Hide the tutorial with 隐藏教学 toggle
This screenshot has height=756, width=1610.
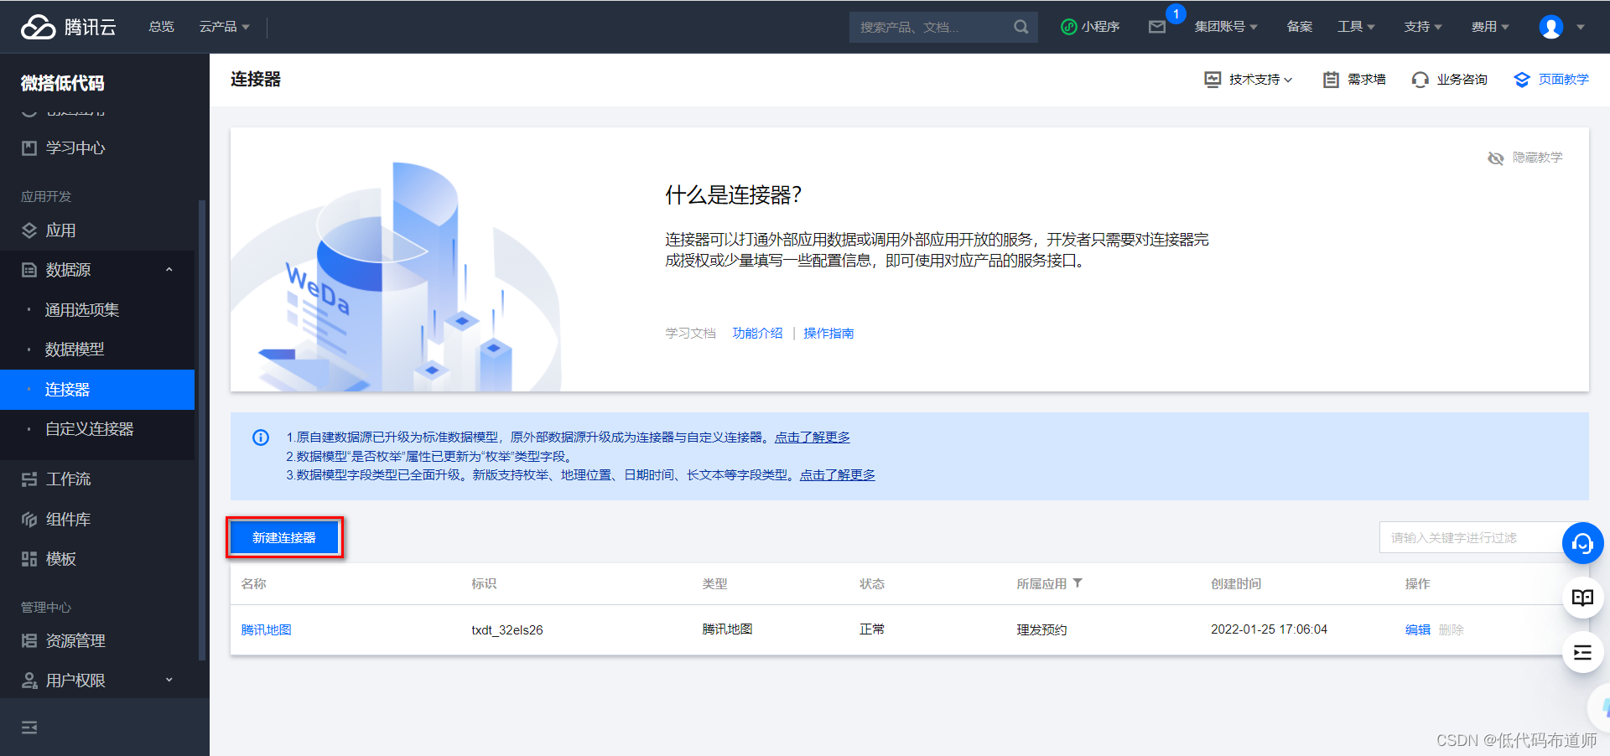1525,158
